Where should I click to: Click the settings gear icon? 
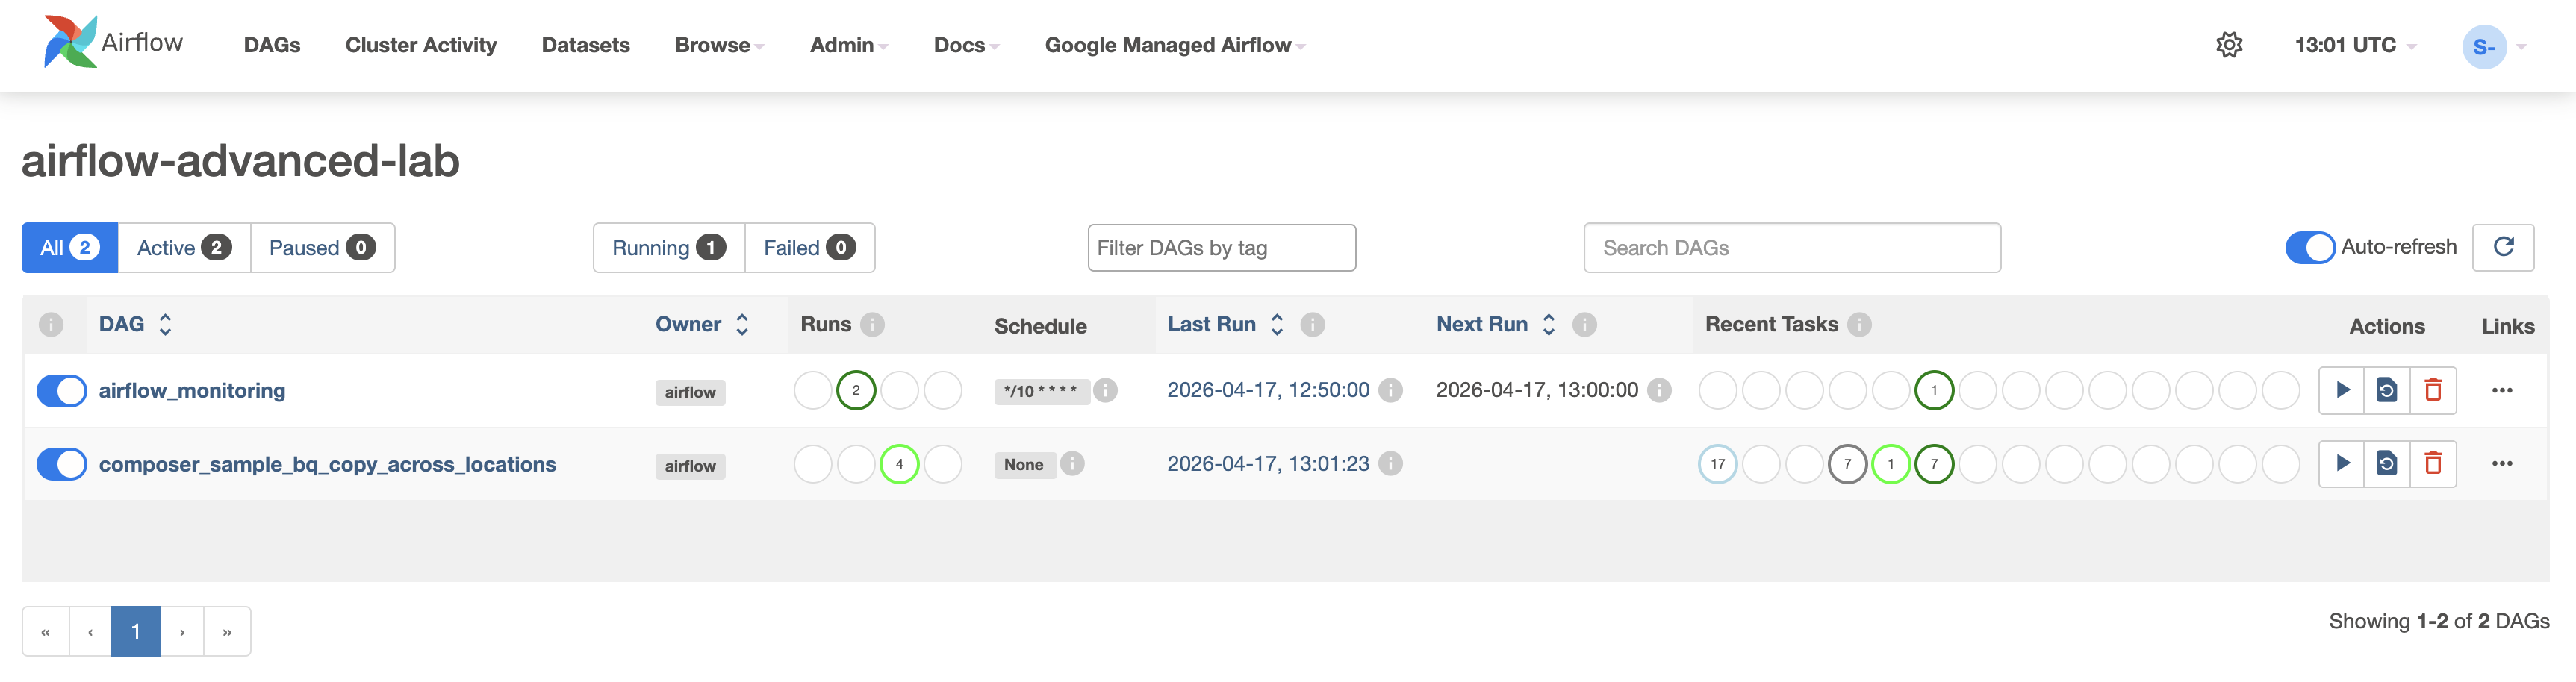[2229, 45]
